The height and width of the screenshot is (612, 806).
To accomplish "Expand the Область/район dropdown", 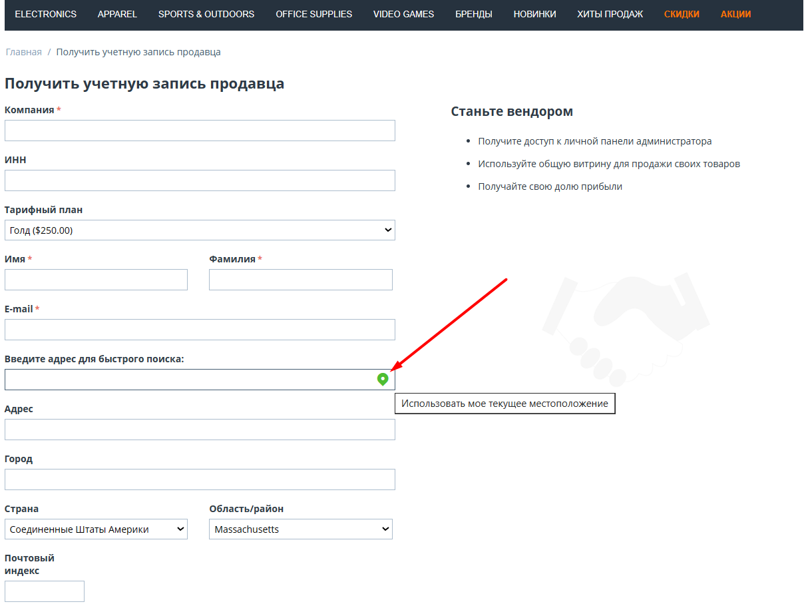I will tap(301, 529).
